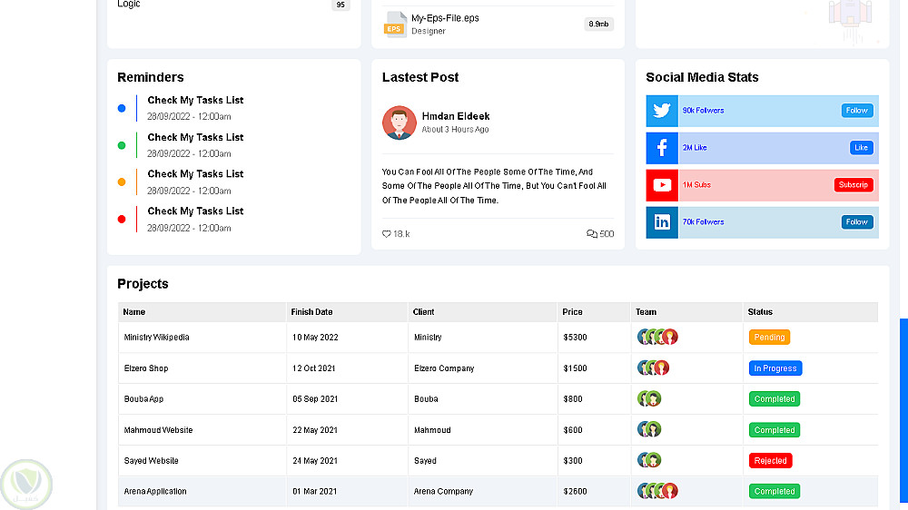Image resolution: width=908 pixels, height=510 pixels.
Task: Click the comments icon showing 500
Action: coord(592,234)
